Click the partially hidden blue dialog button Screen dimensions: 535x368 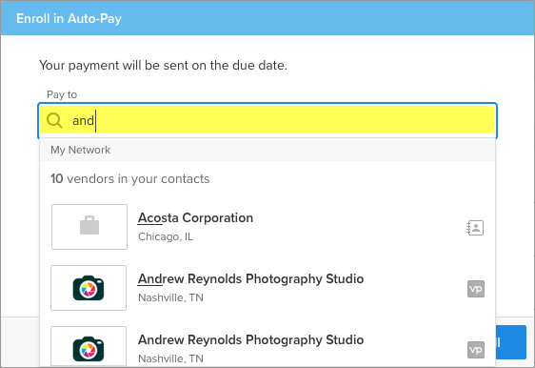click(511, 342)
